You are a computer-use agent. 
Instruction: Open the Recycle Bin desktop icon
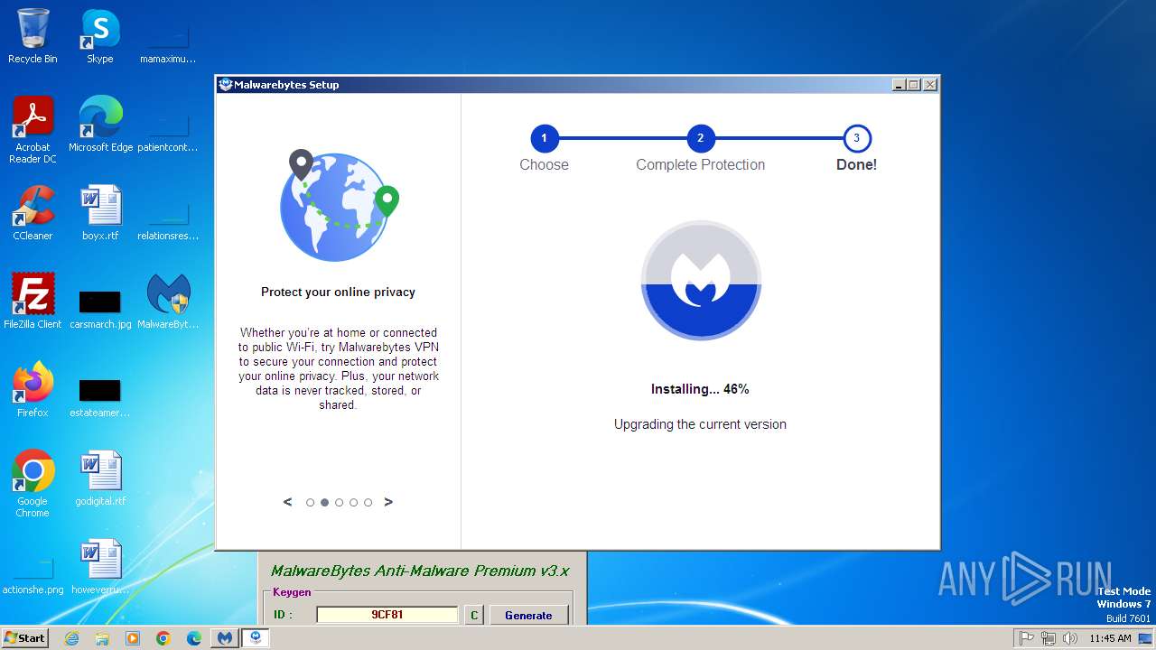(x=33, y=36)
